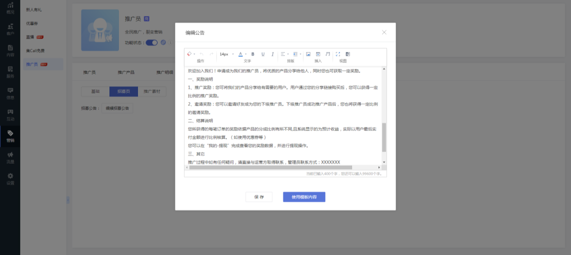
Task: Click the editor's vertical scrollbar
Action: pos(384,137)
